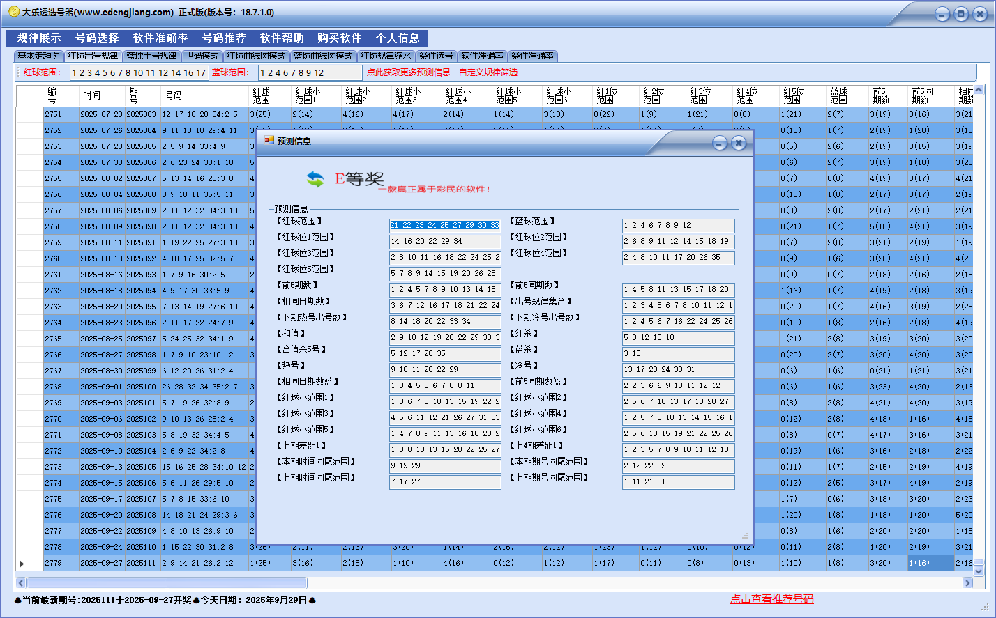Open the 购买软件 menu
996x618 pixels.
[x=339, y=38]
